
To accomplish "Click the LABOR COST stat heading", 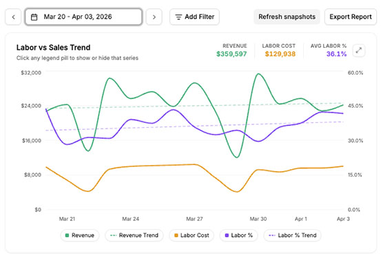I will tap(279, 46).
